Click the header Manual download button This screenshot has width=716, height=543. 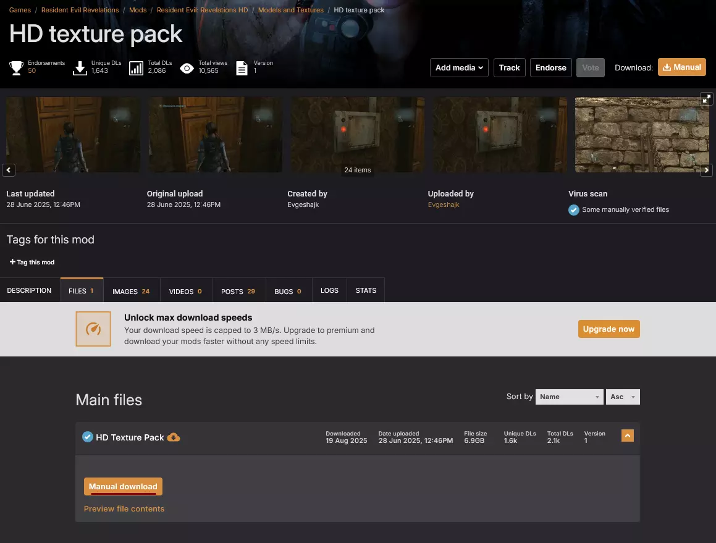pos(682,67)
